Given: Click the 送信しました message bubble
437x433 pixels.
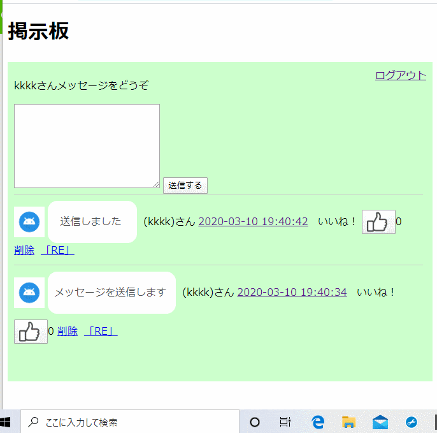Looking at the screenshot, I should click(92, 222).
